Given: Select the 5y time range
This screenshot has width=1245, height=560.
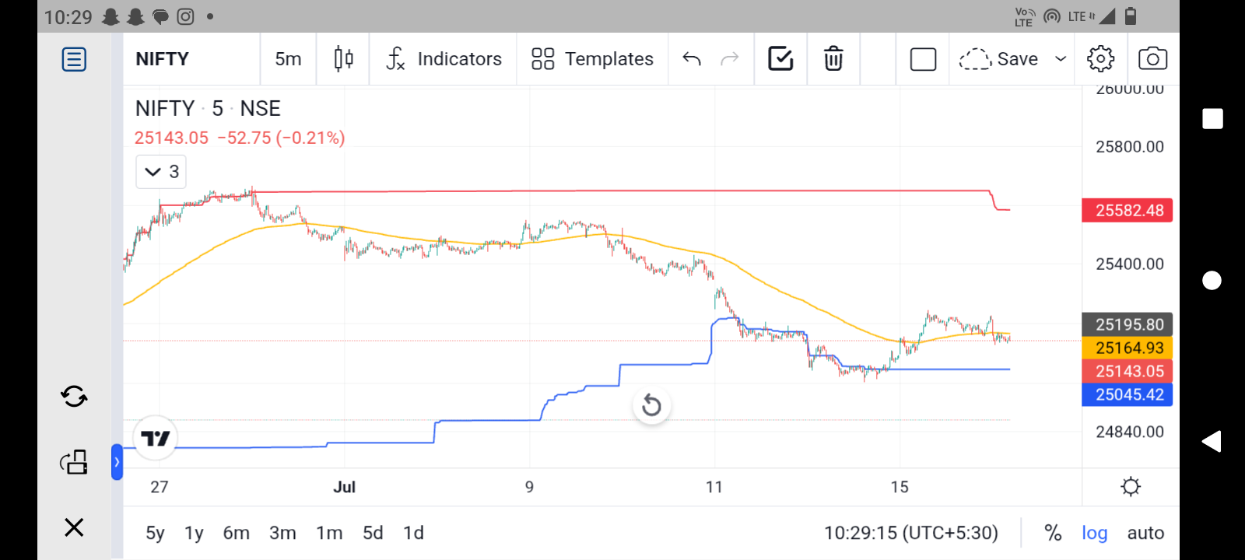Looking at the screenshot, I should (155, 533).
